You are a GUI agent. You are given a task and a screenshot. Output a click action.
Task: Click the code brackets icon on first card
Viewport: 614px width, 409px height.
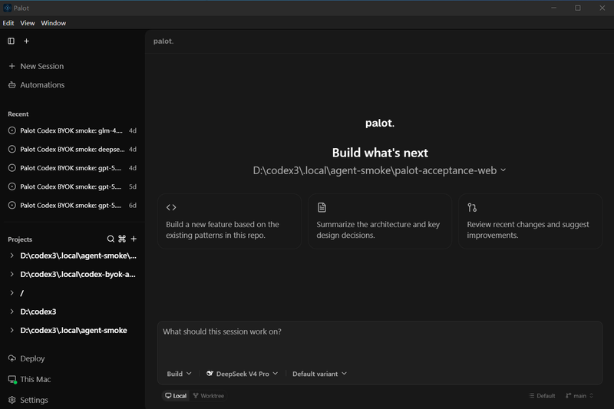(171, 207)
